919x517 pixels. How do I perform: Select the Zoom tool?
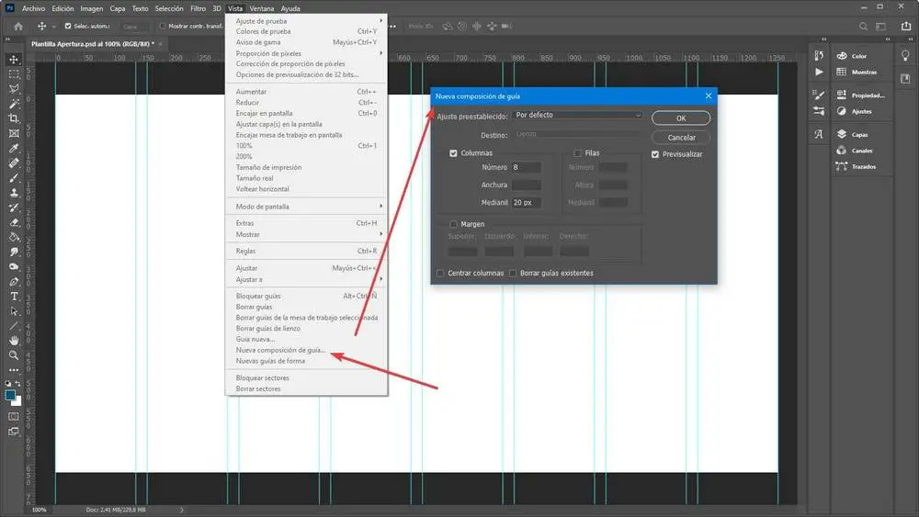[14, 355]
